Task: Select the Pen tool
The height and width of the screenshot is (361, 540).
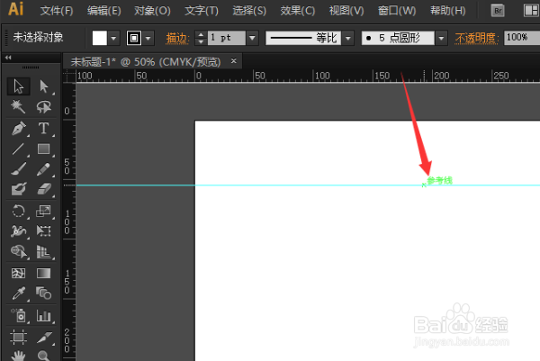Action: pos(18,129)
